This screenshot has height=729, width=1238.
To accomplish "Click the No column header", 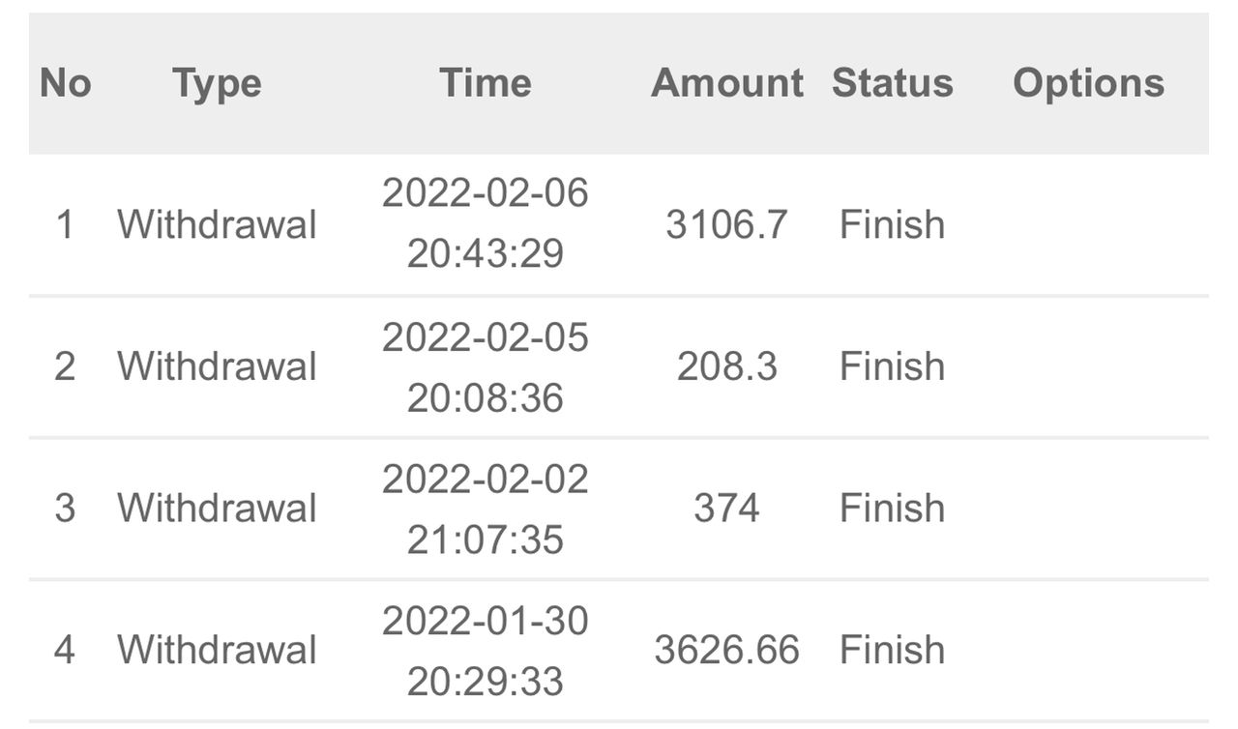I will click(66, 83).
